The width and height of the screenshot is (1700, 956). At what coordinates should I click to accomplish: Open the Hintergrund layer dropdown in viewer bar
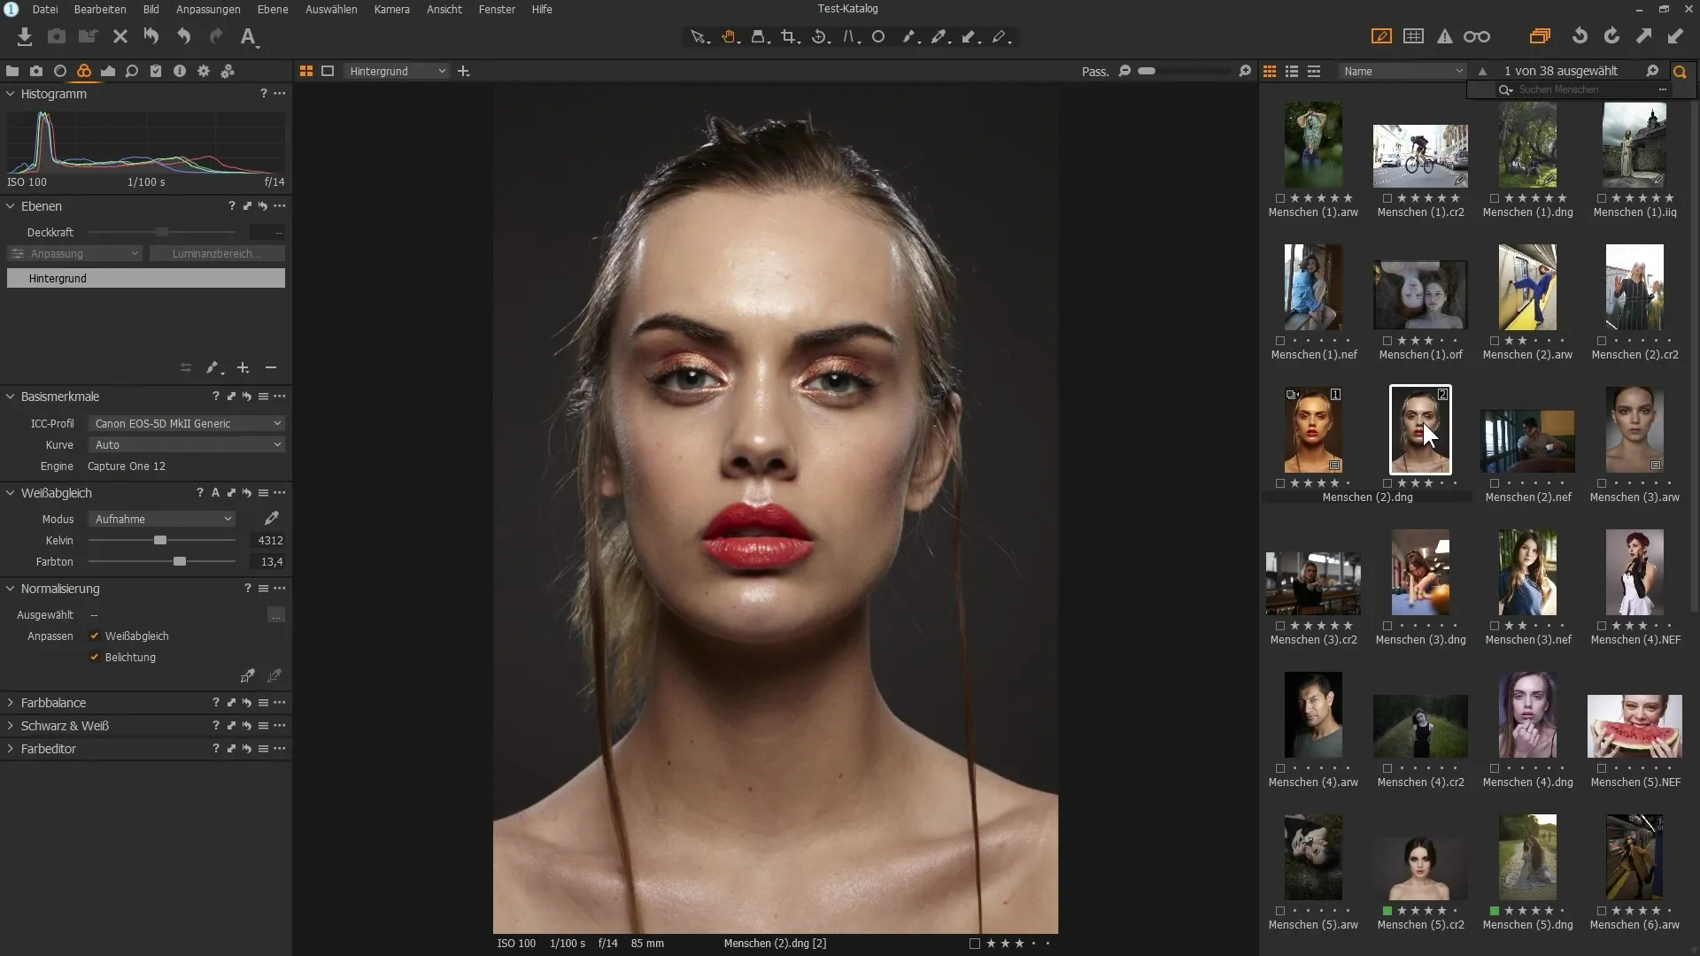(397, 71)
